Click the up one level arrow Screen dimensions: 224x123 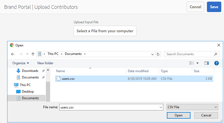pyautogui.click(x=33, y=54)
